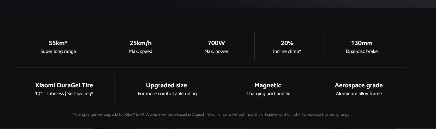Click the 'Max. power' label
Viewport: 436px width, 129px height.
point(216,51)
